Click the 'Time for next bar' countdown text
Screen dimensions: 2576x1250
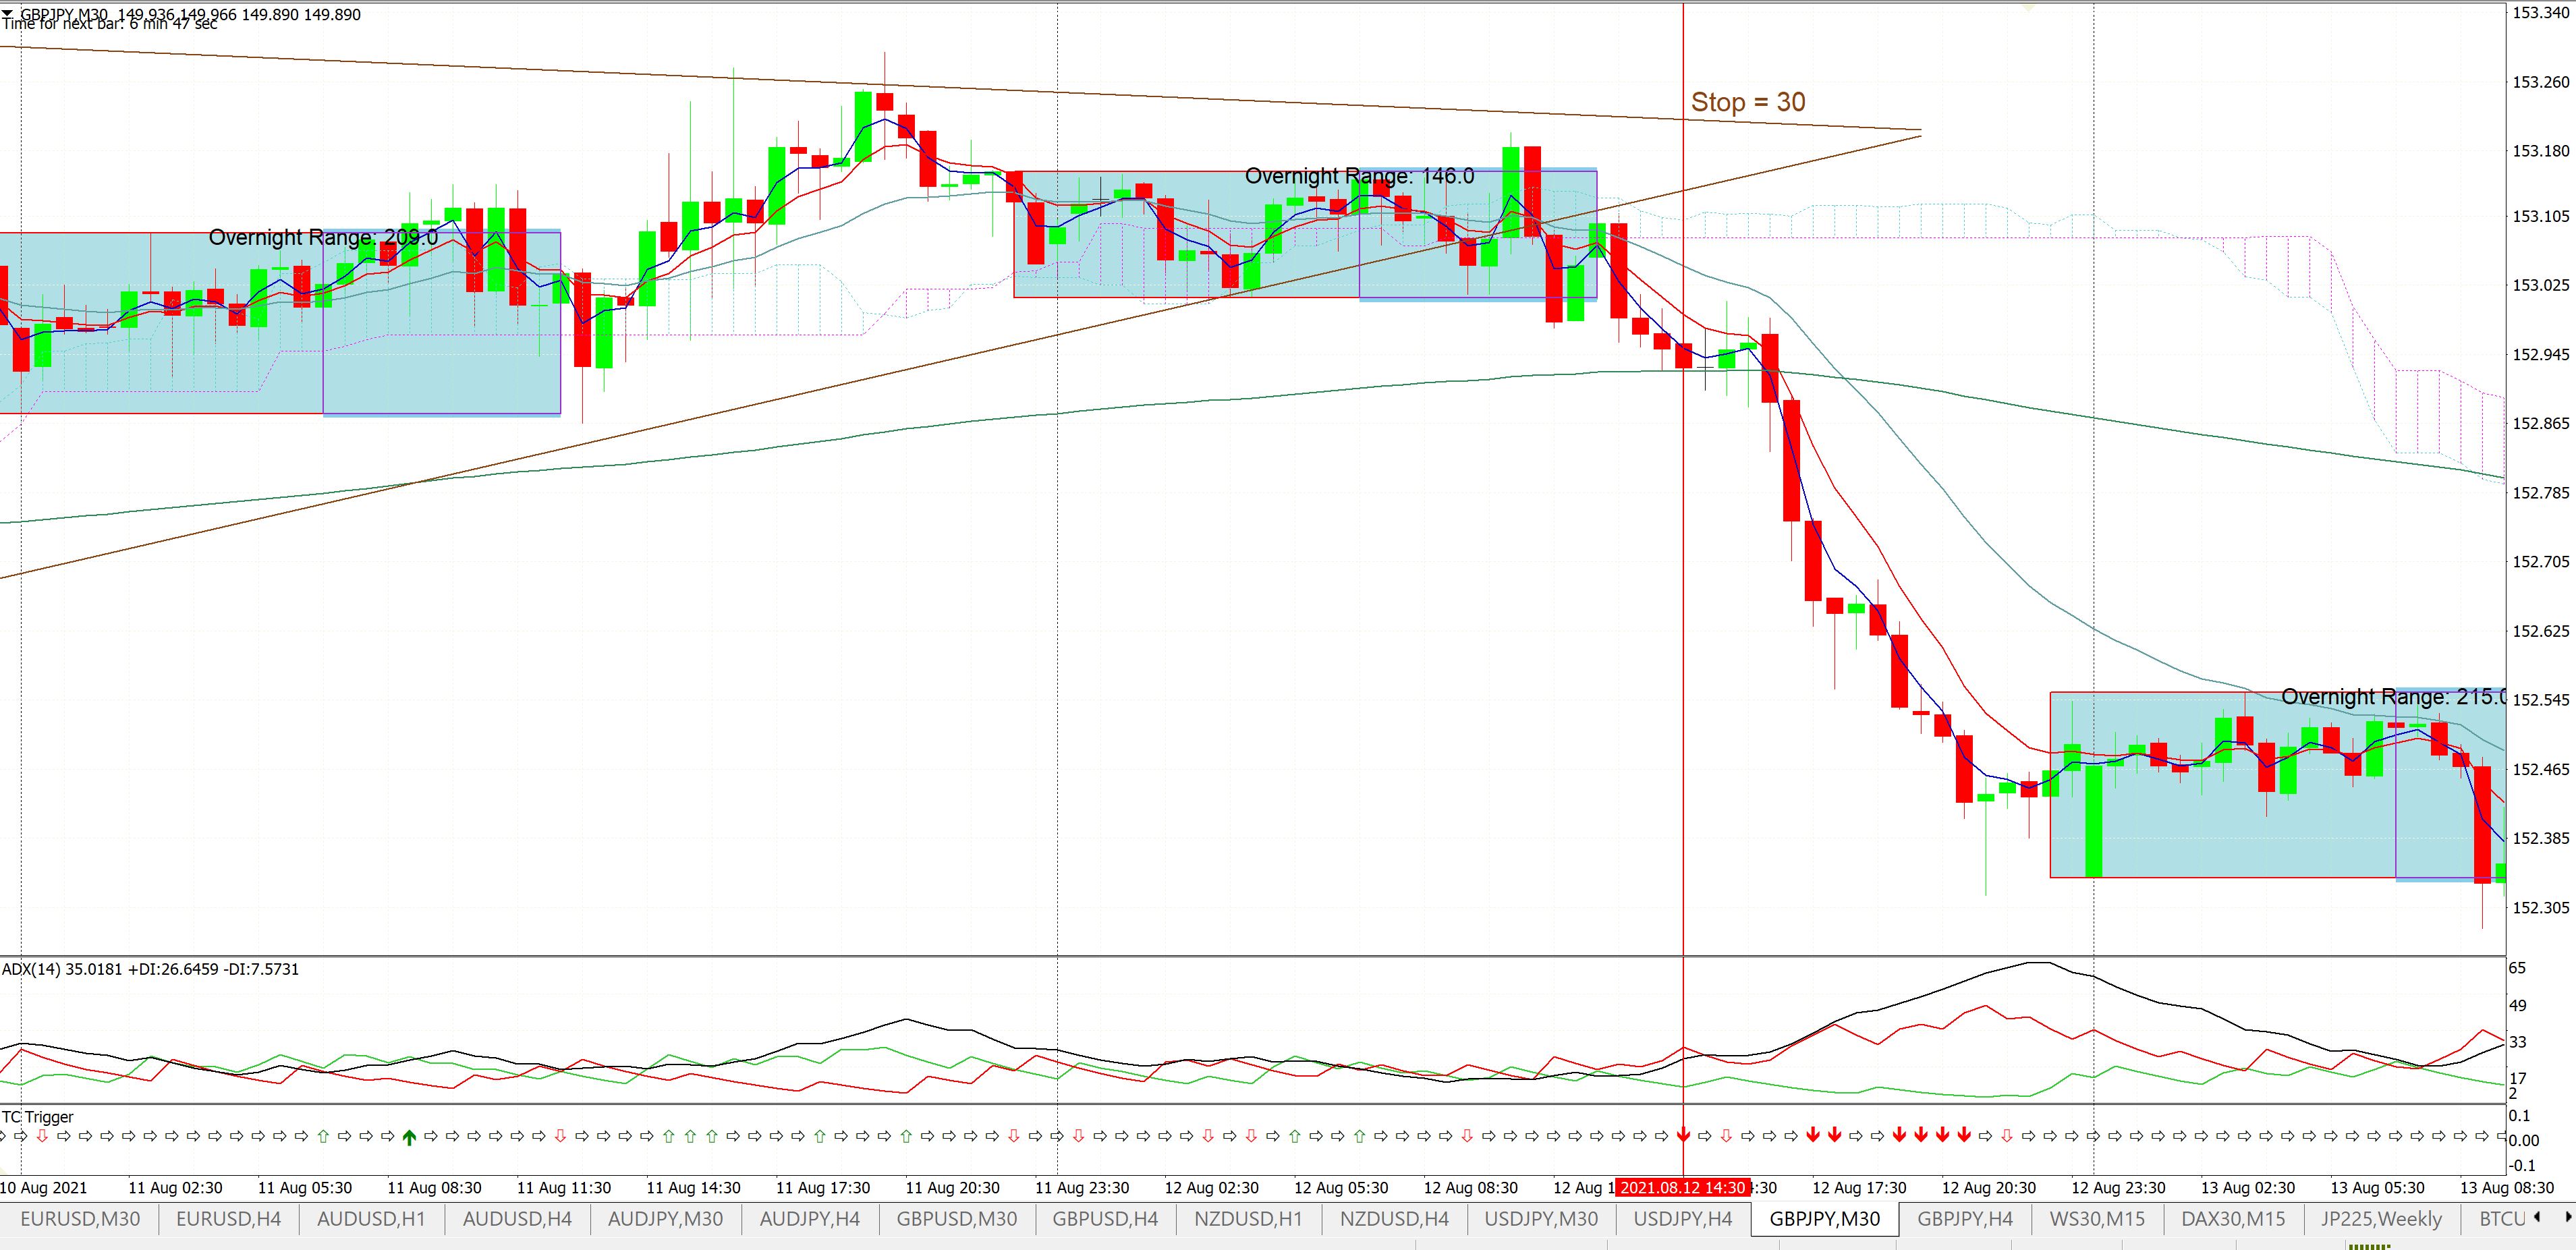[109, 24]
